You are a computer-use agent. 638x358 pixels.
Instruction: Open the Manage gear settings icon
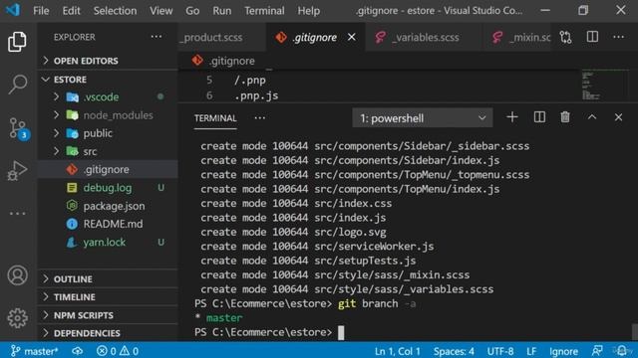[17, 318]
